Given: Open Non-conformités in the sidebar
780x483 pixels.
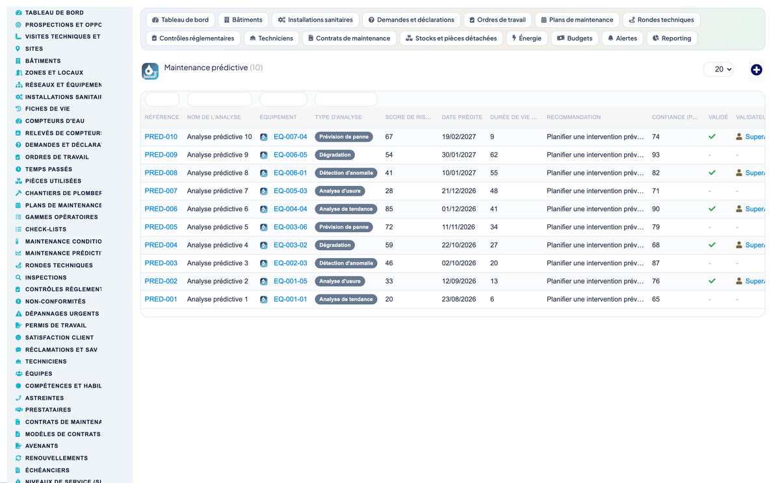Looking at the screenshot, I should click(x=55, y=302).
